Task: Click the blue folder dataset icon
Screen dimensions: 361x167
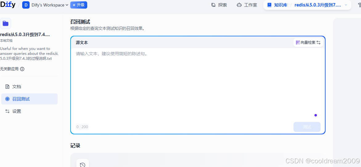Action: 6,23
